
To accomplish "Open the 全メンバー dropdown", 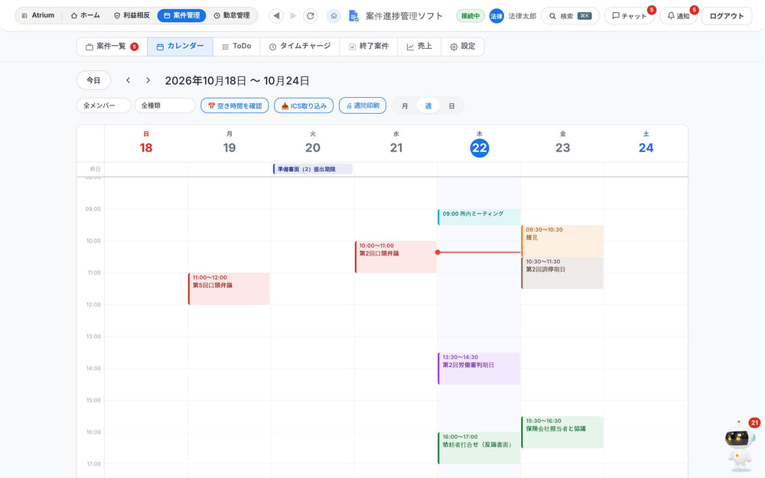I will tap(104, 106).
